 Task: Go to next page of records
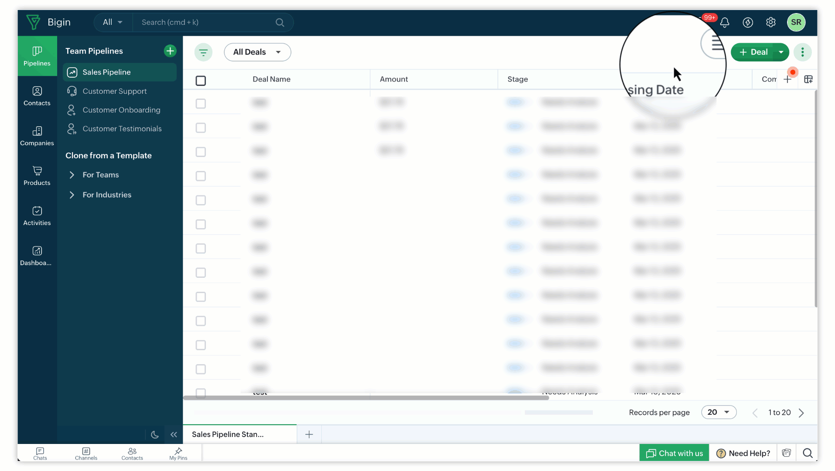coord(801,413)
